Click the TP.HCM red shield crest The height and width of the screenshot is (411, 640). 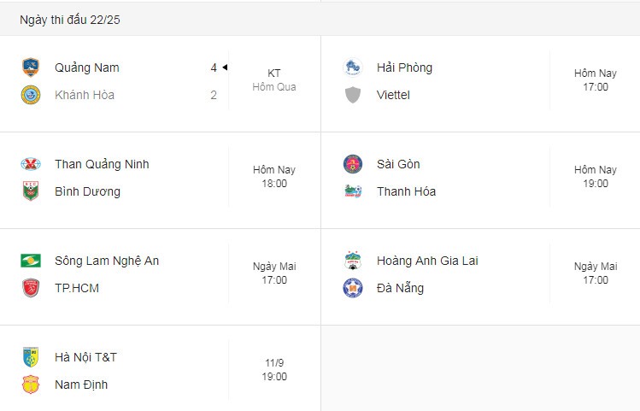click(x=31, y=288)
